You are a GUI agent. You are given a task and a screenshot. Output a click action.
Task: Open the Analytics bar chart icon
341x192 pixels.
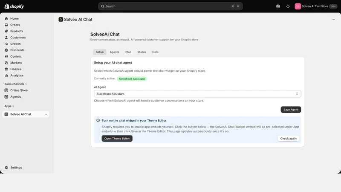6,76
